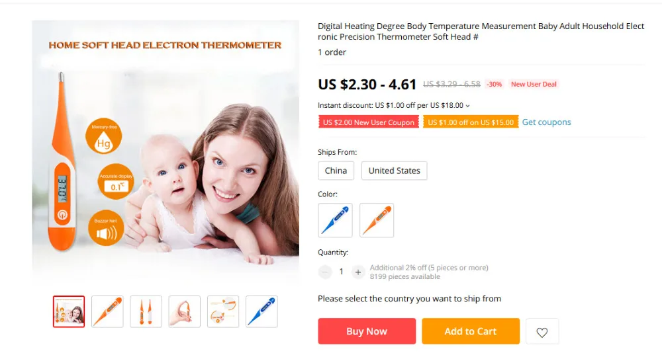The height and width of the screenshot is (359, 662).
Task: Choose United States shipping origin
Action: pos(395,171)
